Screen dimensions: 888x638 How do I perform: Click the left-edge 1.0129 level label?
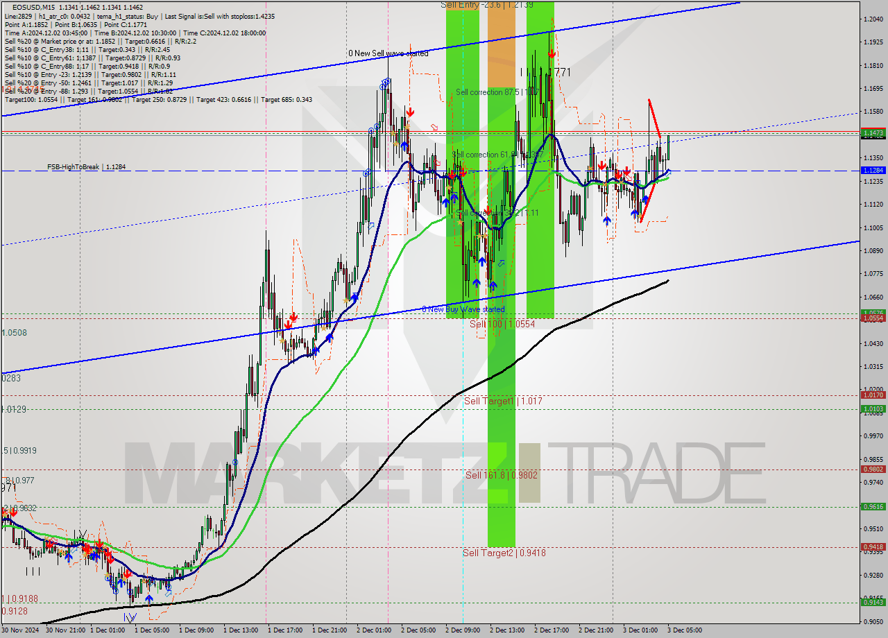tap(14, 409)
